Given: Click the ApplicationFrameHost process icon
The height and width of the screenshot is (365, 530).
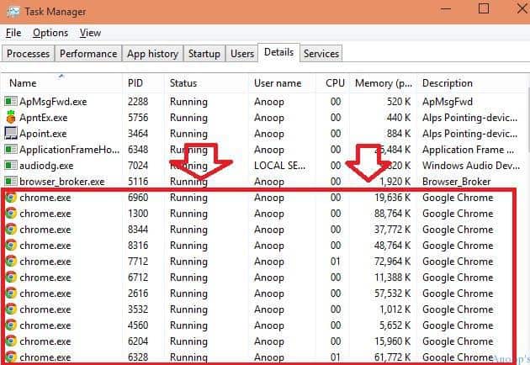Looking at the screenshot, I should point(11,150).
